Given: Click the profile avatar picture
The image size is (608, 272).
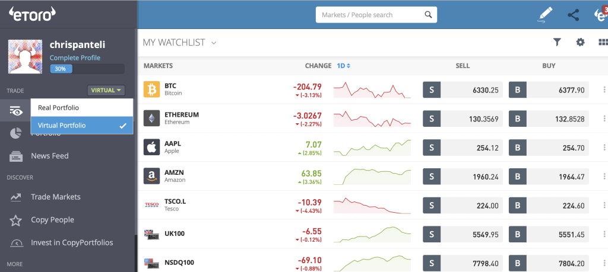Looking at the screenshot, I should coord(25,56).
